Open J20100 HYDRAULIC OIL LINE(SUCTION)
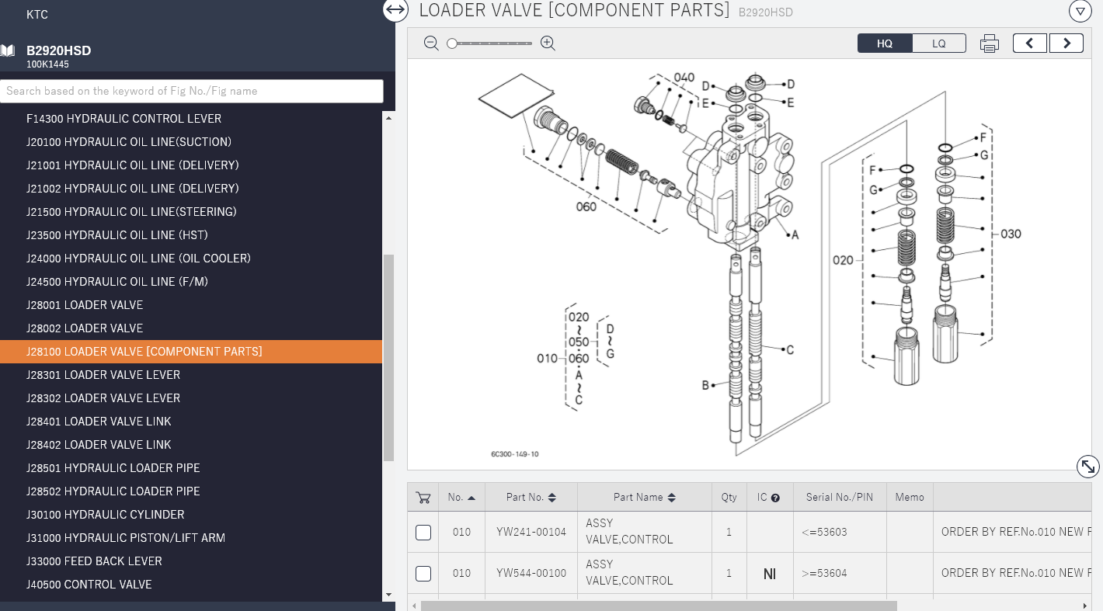The width and height of the screenshot is (1103, 611). pyautogui.click(x=191, y=142)
